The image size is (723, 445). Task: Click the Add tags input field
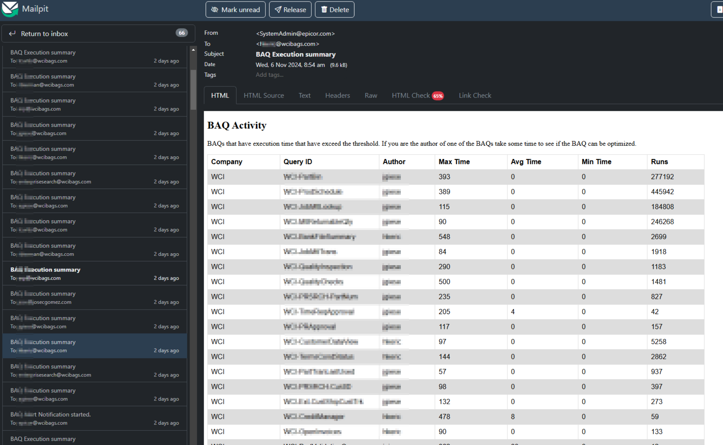269,75
